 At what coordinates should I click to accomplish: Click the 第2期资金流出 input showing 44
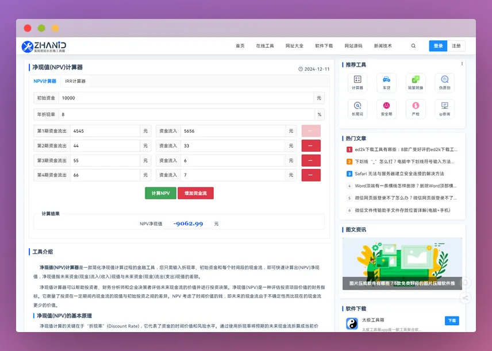point(105,145)
